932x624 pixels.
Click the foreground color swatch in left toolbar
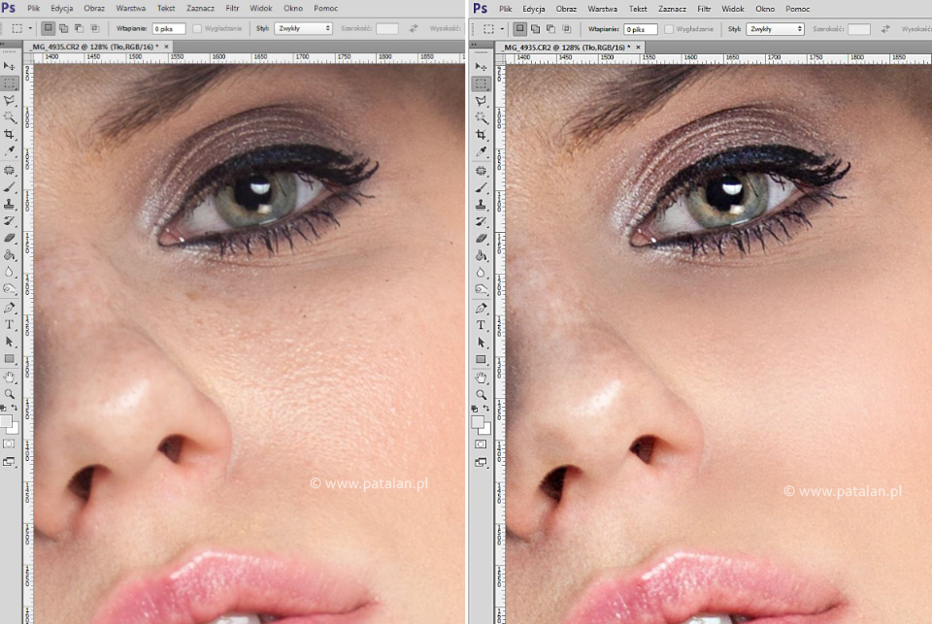point(6,422)
